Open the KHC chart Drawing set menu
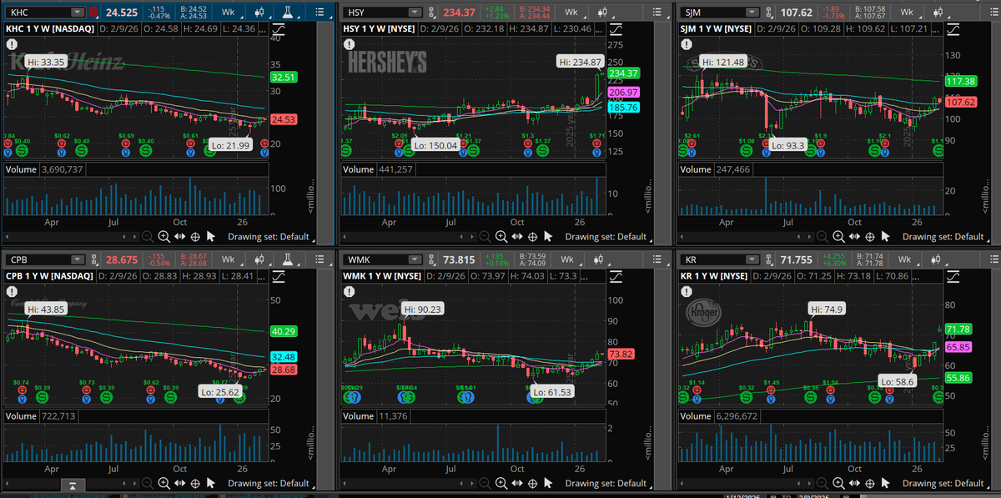1001x498 pixels. pyautogui.click(x=270, y=237)
